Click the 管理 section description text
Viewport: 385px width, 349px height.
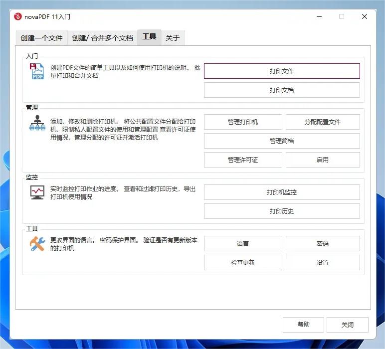coord(123,129)
